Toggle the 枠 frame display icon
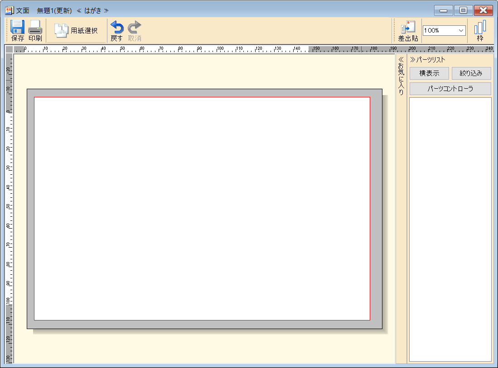The height and width of the screenshot is (368, 498). (x=480, y=28)
